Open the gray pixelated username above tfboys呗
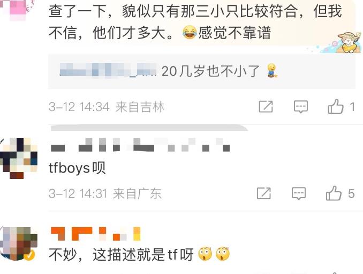This screenshot has width=363, height=274. pyautogui.click(x=140, y=145)
